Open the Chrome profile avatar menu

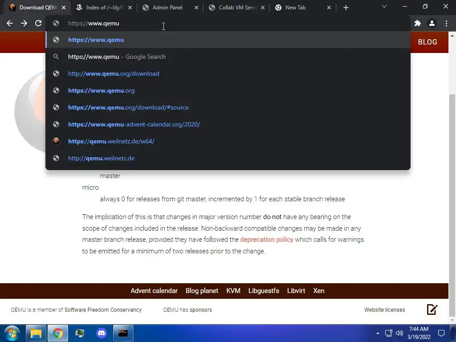coord(432,23)
